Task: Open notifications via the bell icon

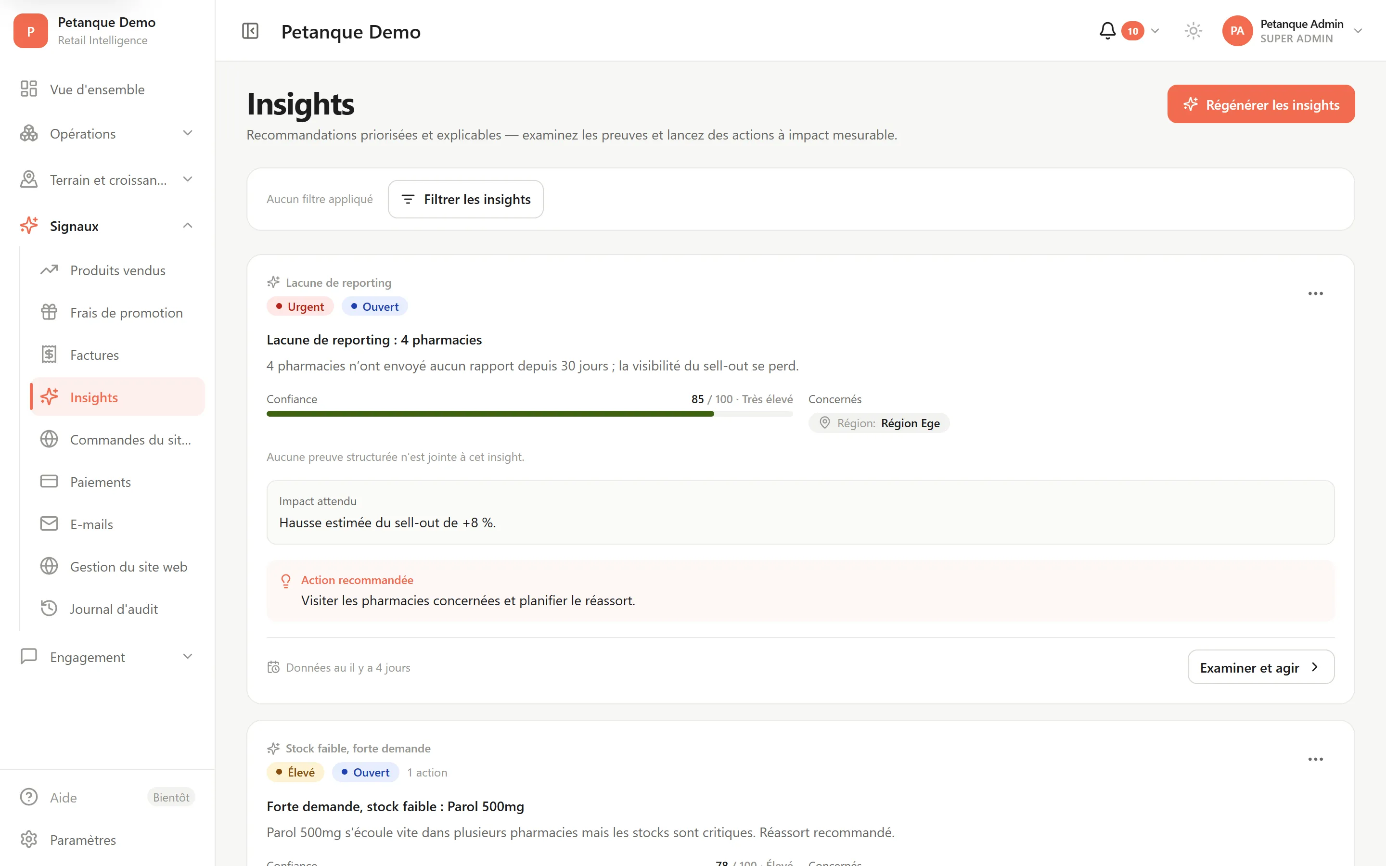Action: (1107, 31)
